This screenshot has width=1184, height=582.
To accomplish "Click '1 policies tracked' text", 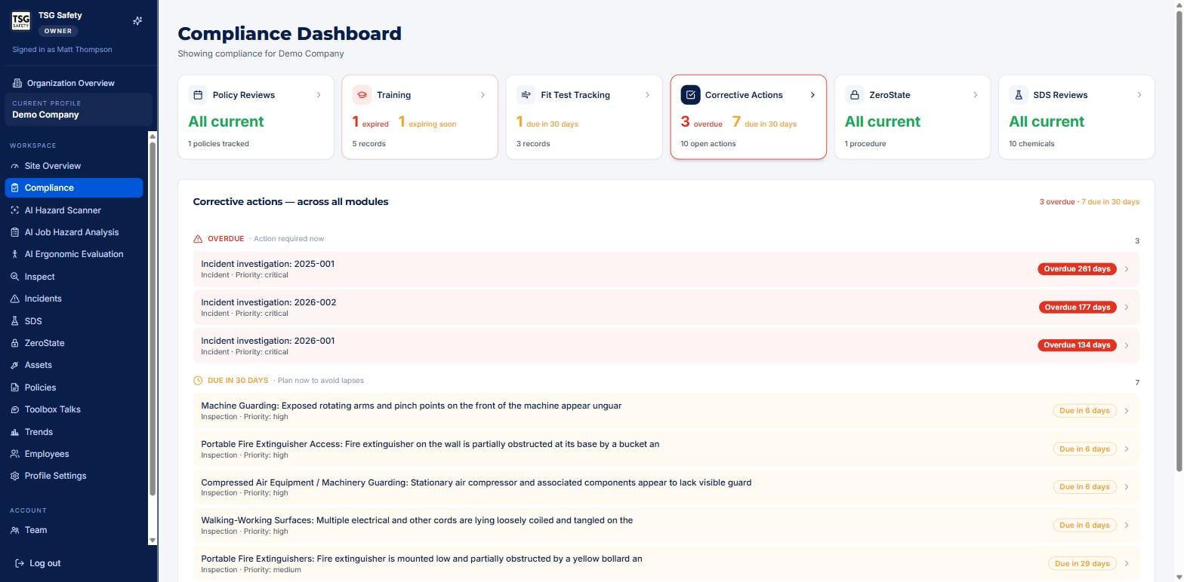I will [218, 144].
